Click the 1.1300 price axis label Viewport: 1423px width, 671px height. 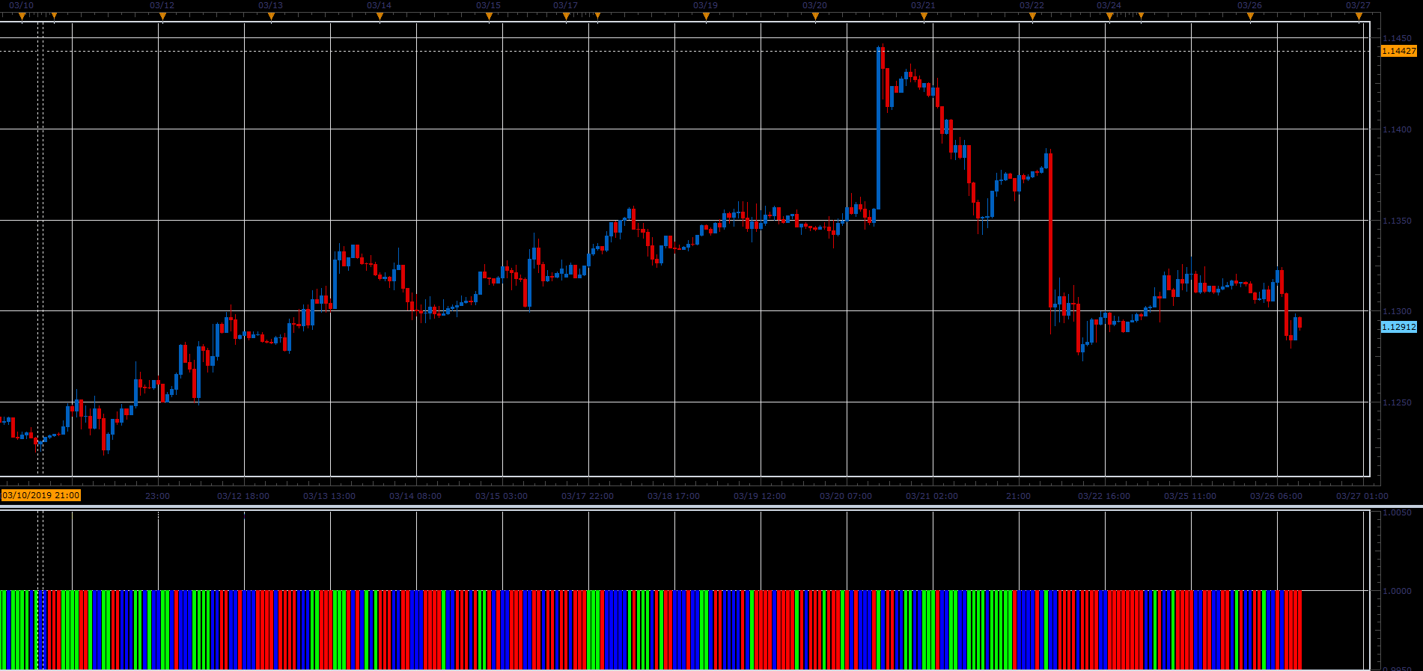[x=1397, y=311]
